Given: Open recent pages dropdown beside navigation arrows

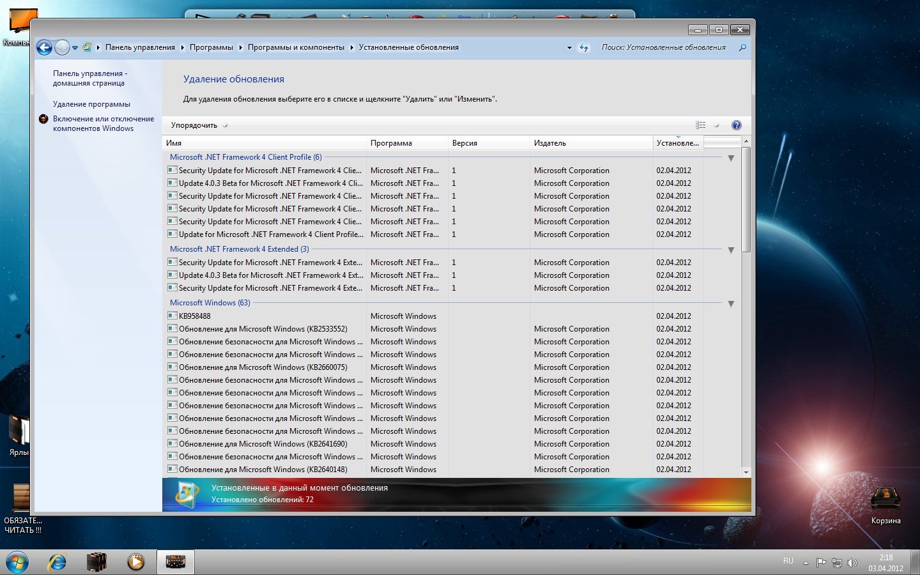Looking at the screenshot, I should click(75, 48).
